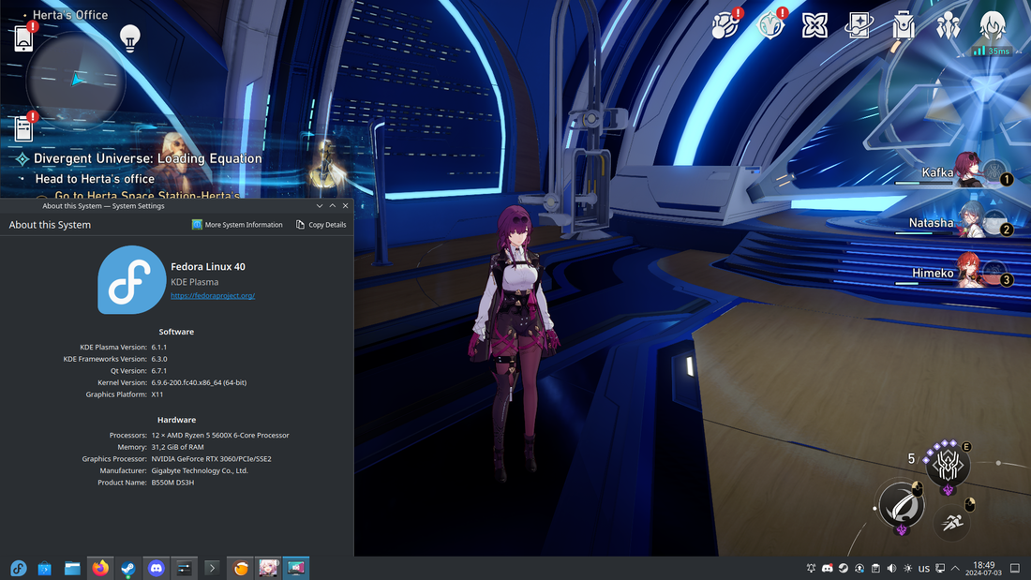
Task: Click More System Information button
Action: pyautogui.click(x=237, y=225)
